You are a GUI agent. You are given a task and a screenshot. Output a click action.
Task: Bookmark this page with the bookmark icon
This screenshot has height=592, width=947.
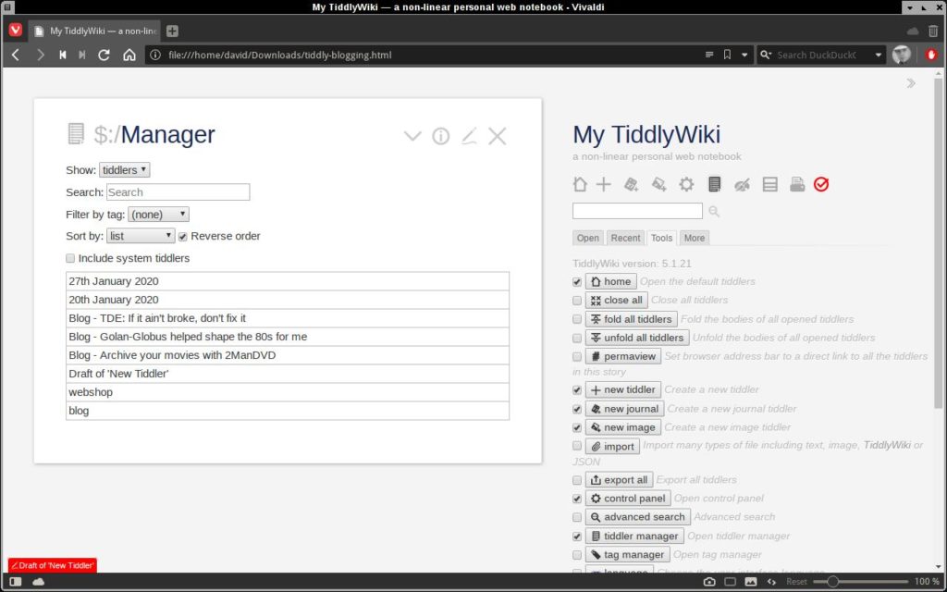(727, 55)
